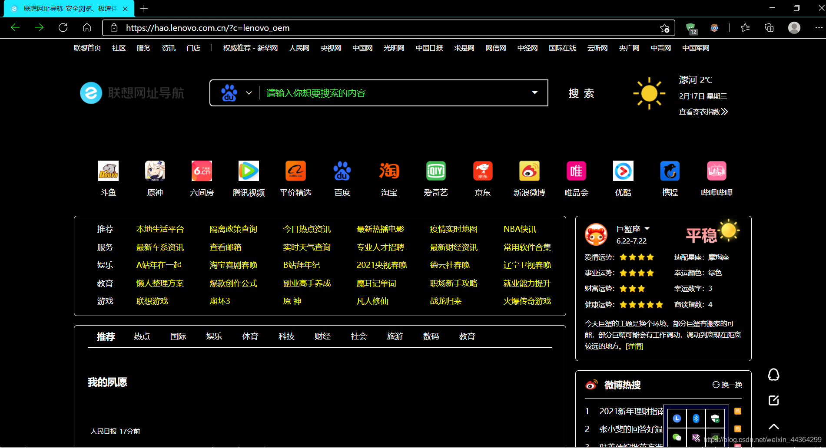Click the WeChat tray icon
The image size is (826, 448).
point(677,437)
